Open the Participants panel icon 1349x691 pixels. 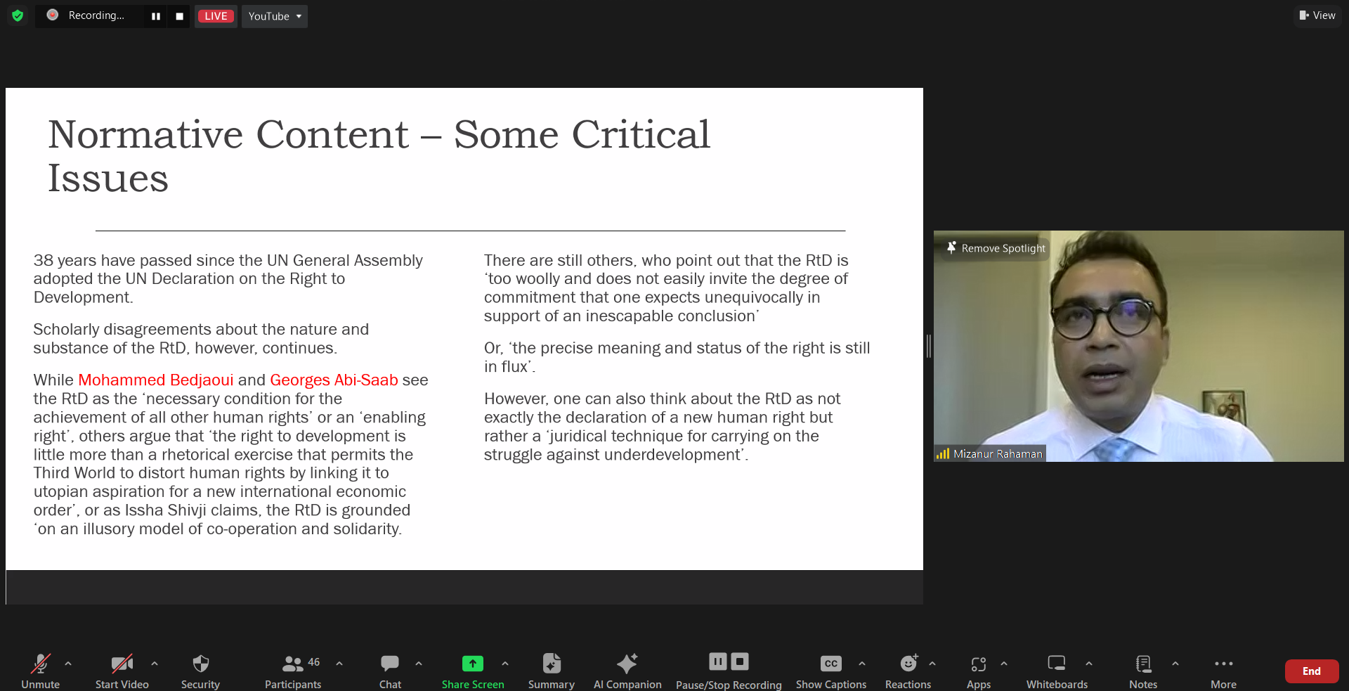pos(292,664)
